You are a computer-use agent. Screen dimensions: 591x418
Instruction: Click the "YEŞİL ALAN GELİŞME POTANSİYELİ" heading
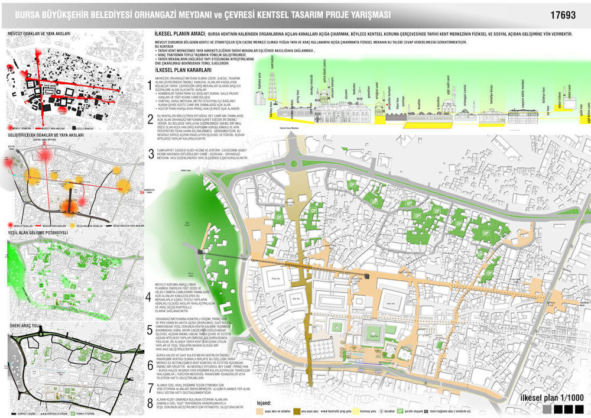point(38,232)
